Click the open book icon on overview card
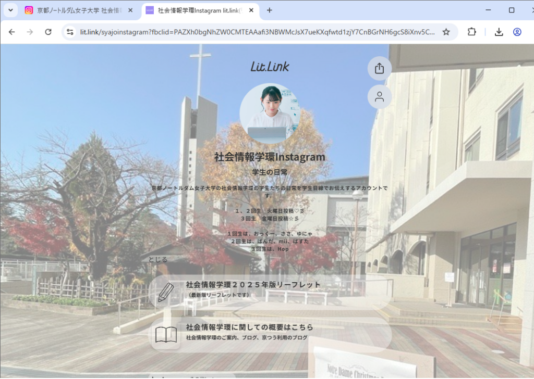 pyautogui.click(x=166, y=335)
